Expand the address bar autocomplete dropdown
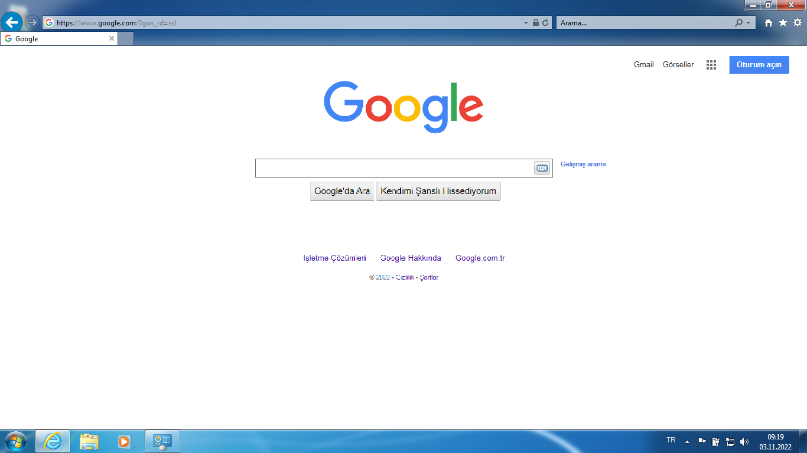 pyautogui.click(x=526, y=23)
